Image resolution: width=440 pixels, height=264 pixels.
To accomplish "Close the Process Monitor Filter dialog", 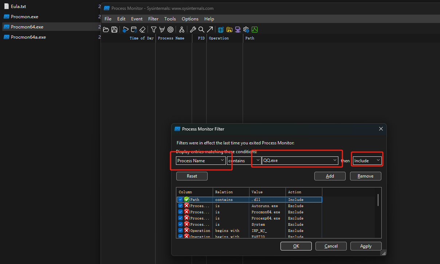I will click(x=381, y=129).
